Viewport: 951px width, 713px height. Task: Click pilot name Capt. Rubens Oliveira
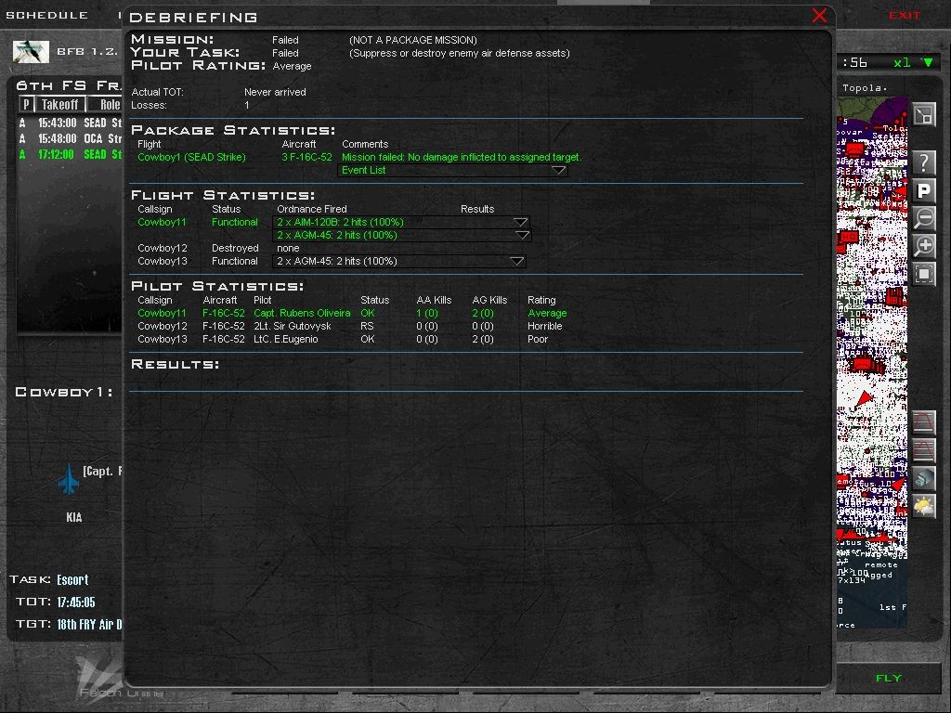click(x=302, y=313)
